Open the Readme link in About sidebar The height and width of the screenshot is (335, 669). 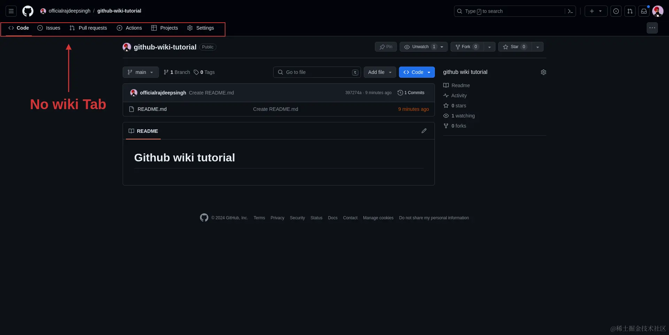456,85
